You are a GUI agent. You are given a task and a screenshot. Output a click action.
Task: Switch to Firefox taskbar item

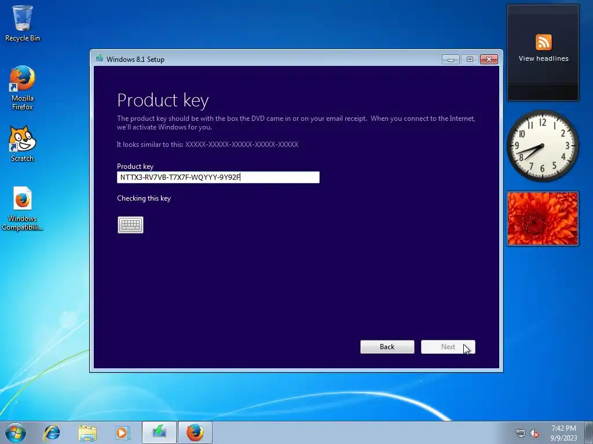pyautogui.click(x=195, y=432)
